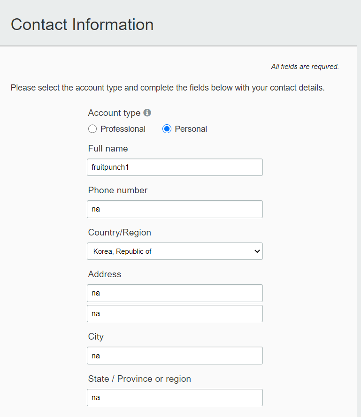
Task: Click the Full name label
Action: point(108,148)
